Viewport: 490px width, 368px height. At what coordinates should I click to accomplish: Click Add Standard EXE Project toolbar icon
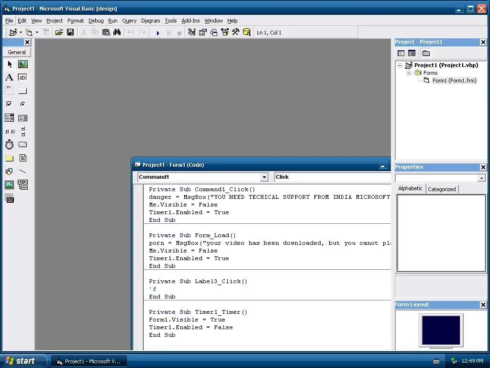(x=13, y=32)
